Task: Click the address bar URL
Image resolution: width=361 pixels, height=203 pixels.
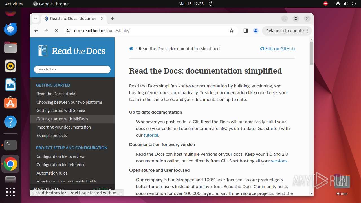Action: pos(102,31)
